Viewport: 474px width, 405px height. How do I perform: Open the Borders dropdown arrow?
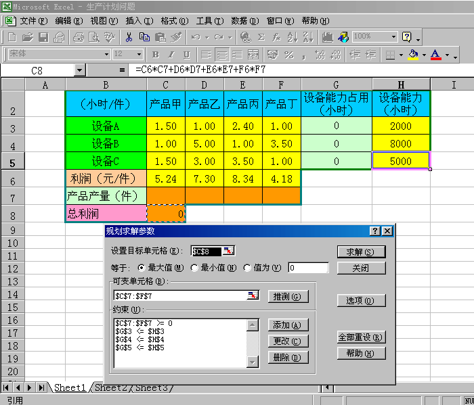pyautogui.click(x=401, y=55)
